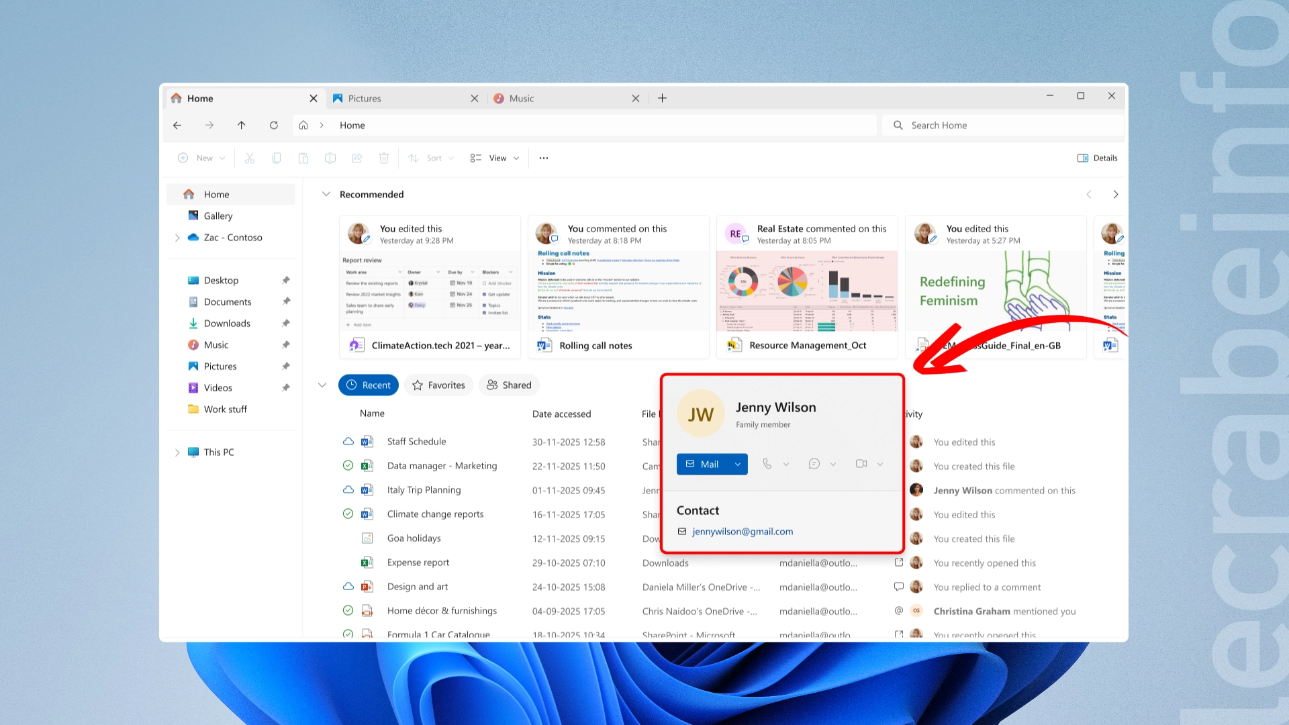
Task: Toggle the Details pane button
Action: click(1098, 158)
